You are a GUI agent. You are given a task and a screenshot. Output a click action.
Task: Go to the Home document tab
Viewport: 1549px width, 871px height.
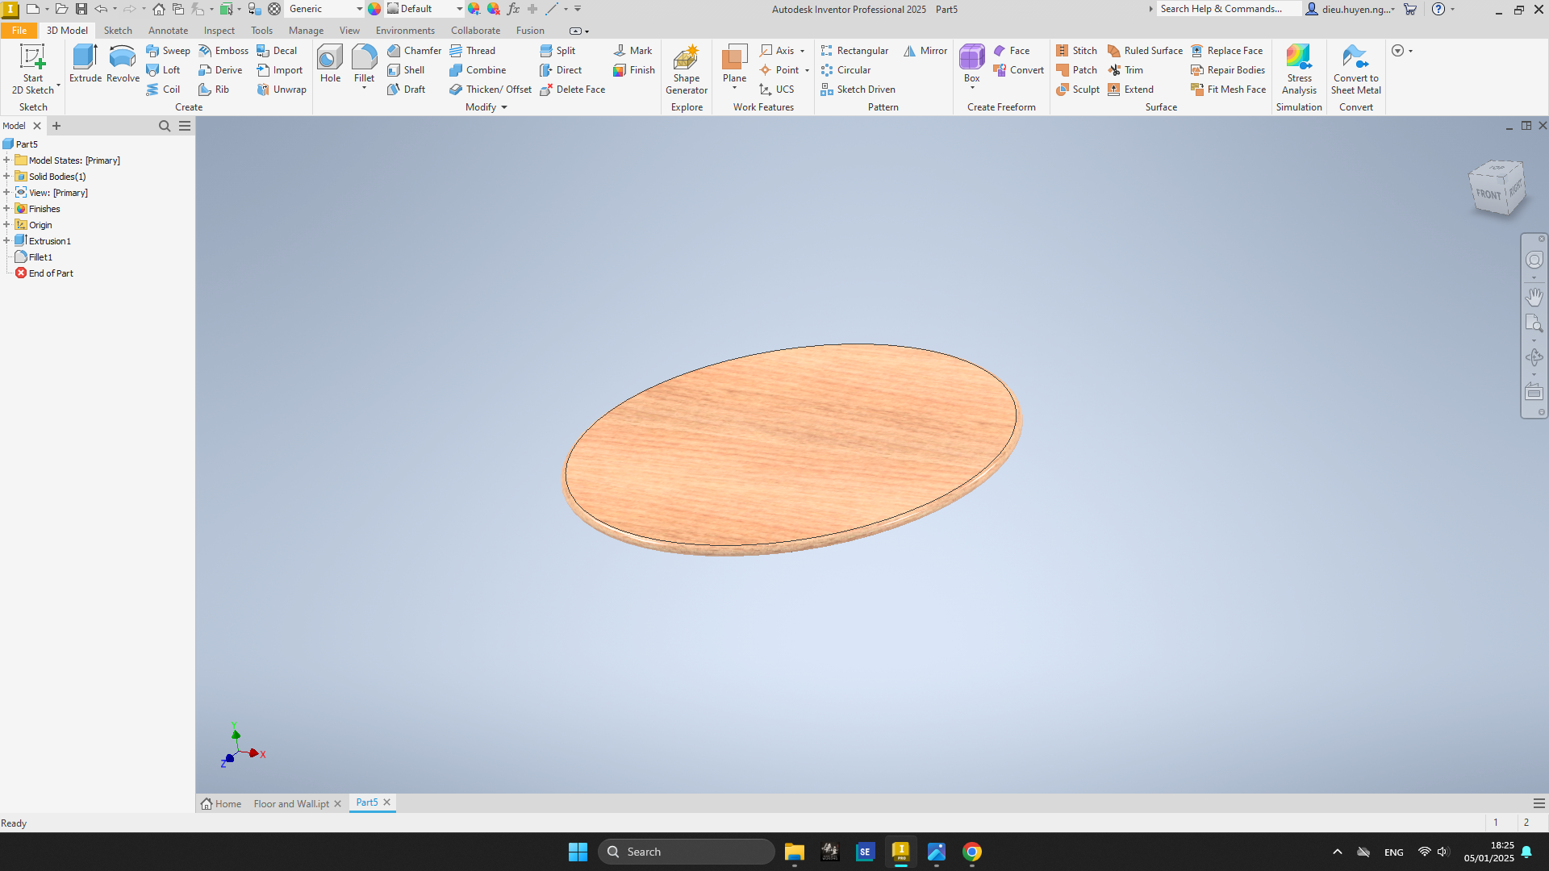(x=222, y=804)
